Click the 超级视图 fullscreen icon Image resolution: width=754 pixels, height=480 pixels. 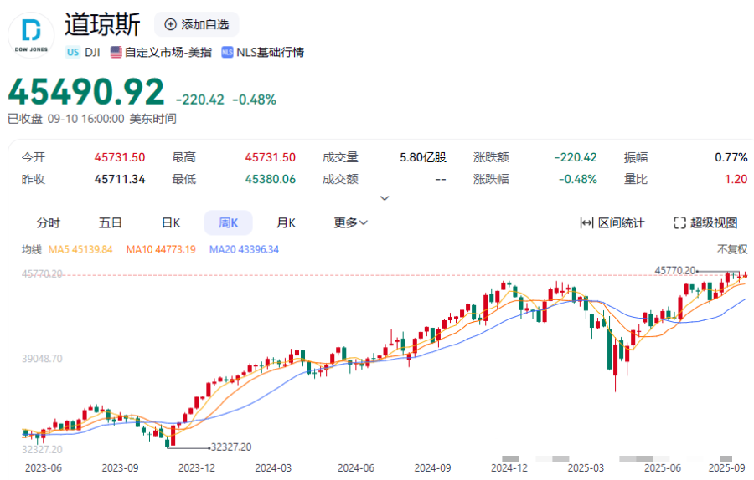pyautogui.click(x=679, y=222)
